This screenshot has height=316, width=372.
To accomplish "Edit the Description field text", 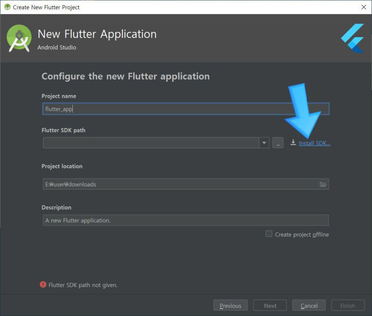I will [186, 220].
